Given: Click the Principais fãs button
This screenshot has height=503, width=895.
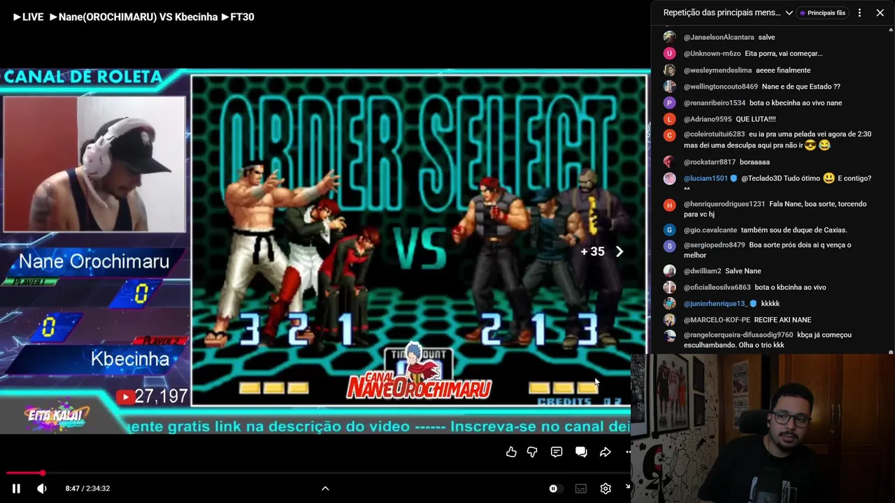Looking at the screenshot, I should [822, 13].
